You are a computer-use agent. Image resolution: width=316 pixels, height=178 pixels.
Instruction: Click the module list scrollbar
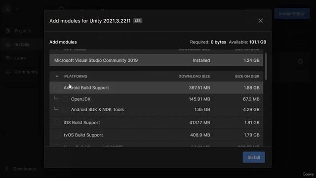tap(266, 66)
